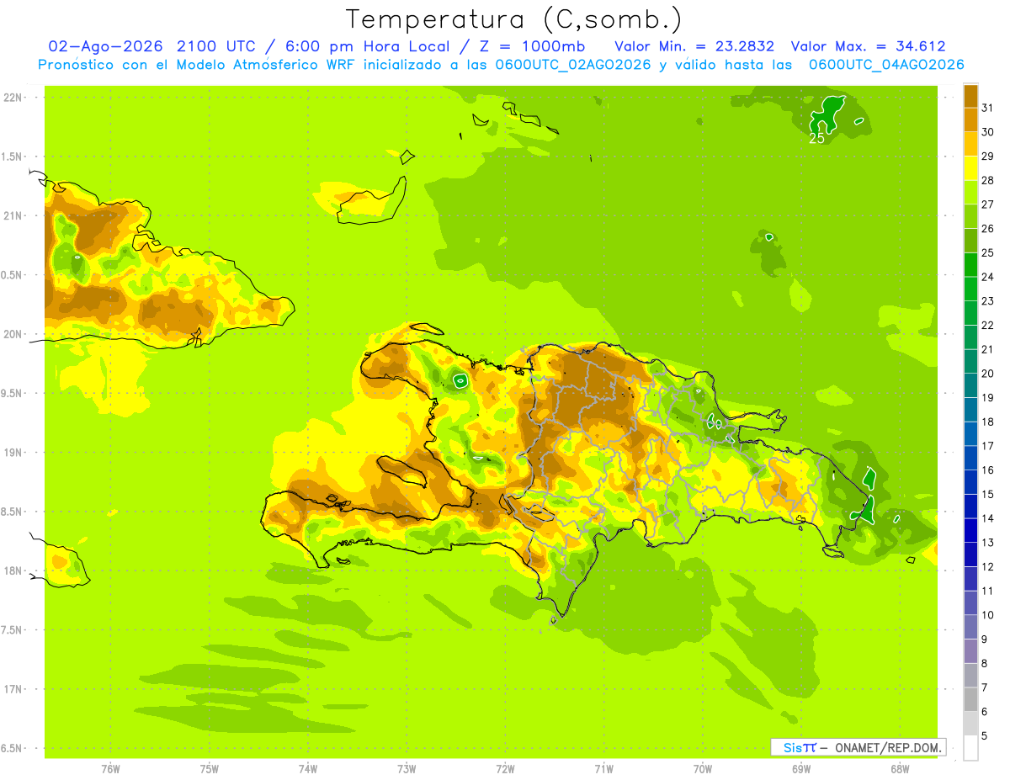
Task: Click the 17N latitude axis label
Action: 13,690
